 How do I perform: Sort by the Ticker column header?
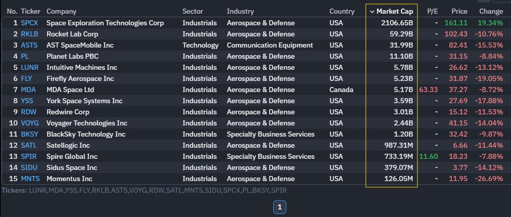[x=31, y=12]
